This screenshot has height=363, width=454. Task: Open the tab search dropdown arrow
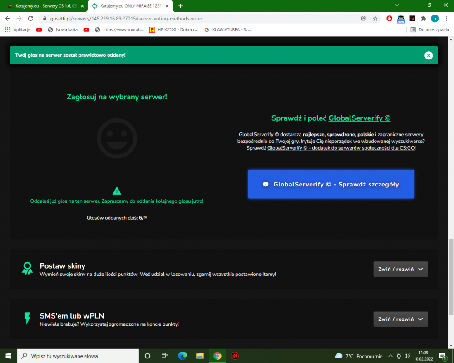point(397,5)
